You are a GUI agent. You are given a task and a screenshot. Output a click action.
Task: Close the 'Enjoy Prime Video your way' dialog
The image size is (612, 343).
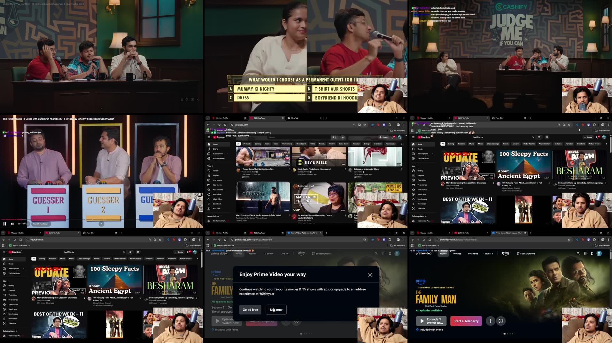tap(370, 275)
